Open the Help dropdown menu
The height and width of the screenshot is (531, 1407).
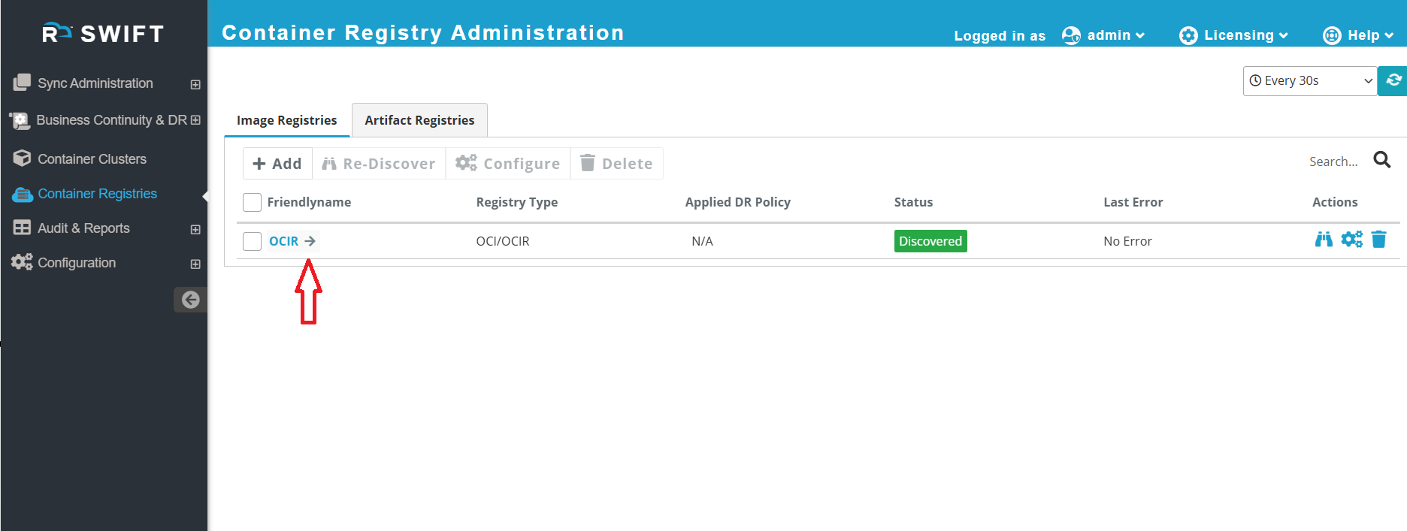tap(1370, 35)
